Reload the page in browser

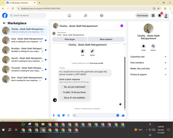(13, 9)
